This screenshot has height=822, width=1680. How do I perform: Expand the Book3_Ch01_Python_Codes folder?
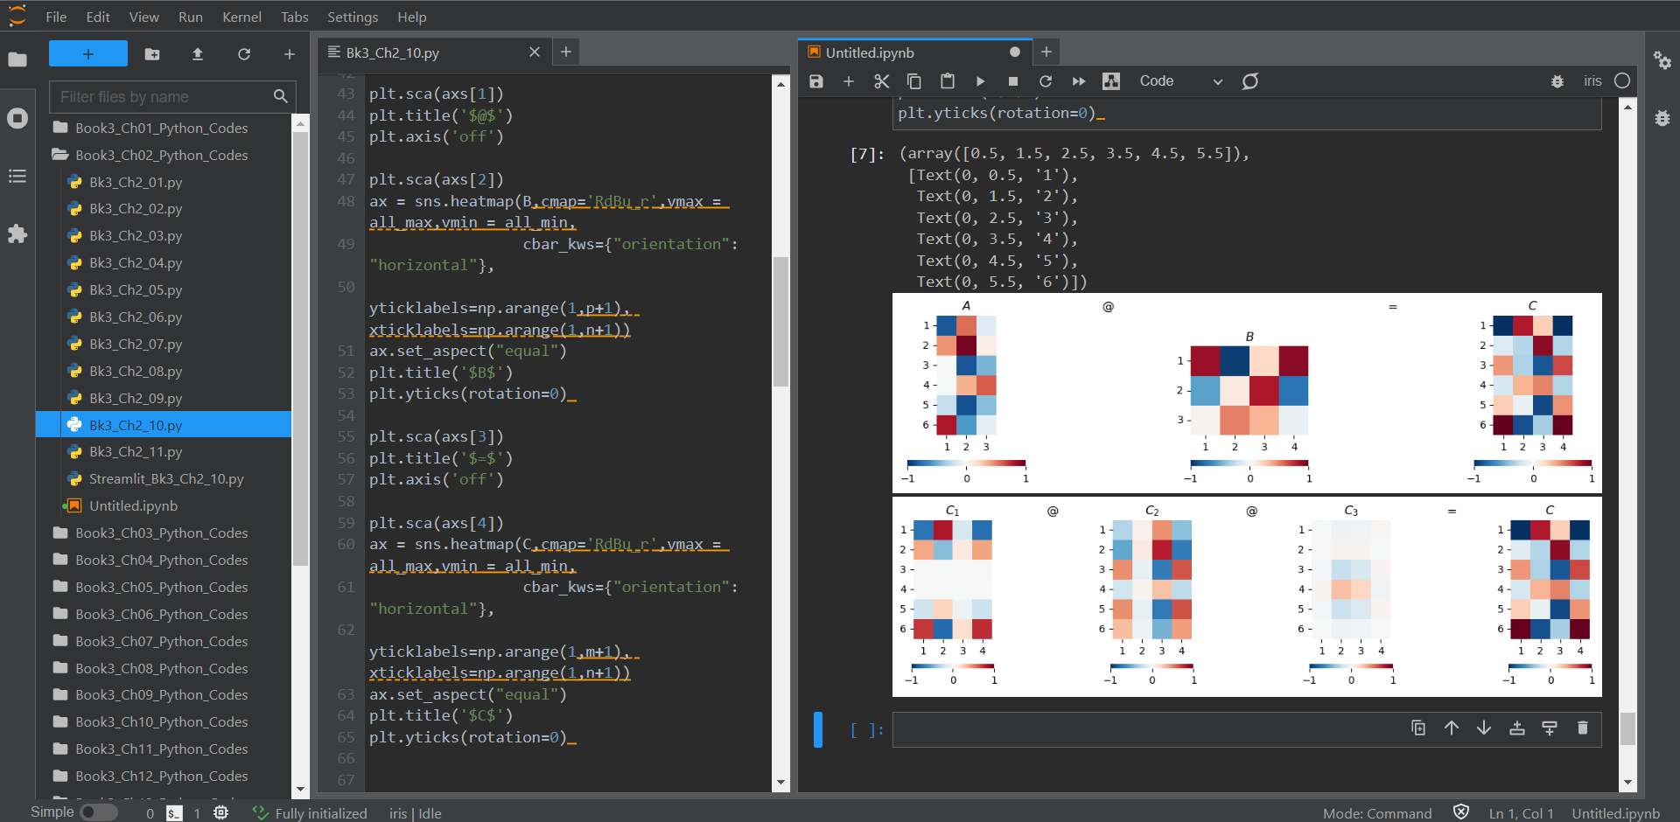point(163,128)
